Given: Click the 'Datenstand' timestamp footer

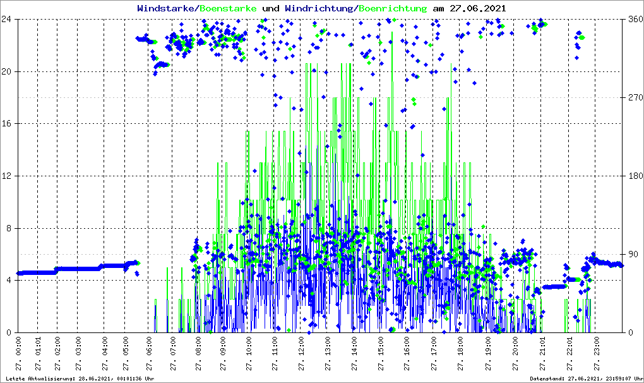Looking at the screenshot, I should click(586, 379).
